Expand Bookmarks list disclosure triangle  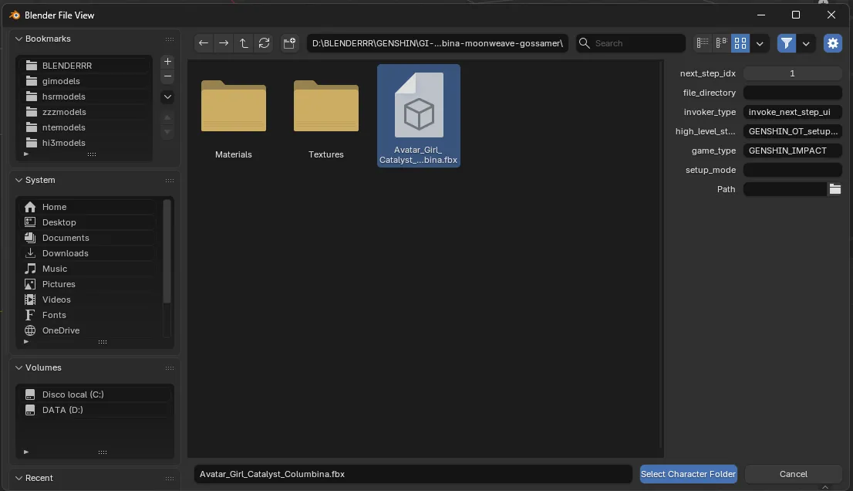[25, 154]
